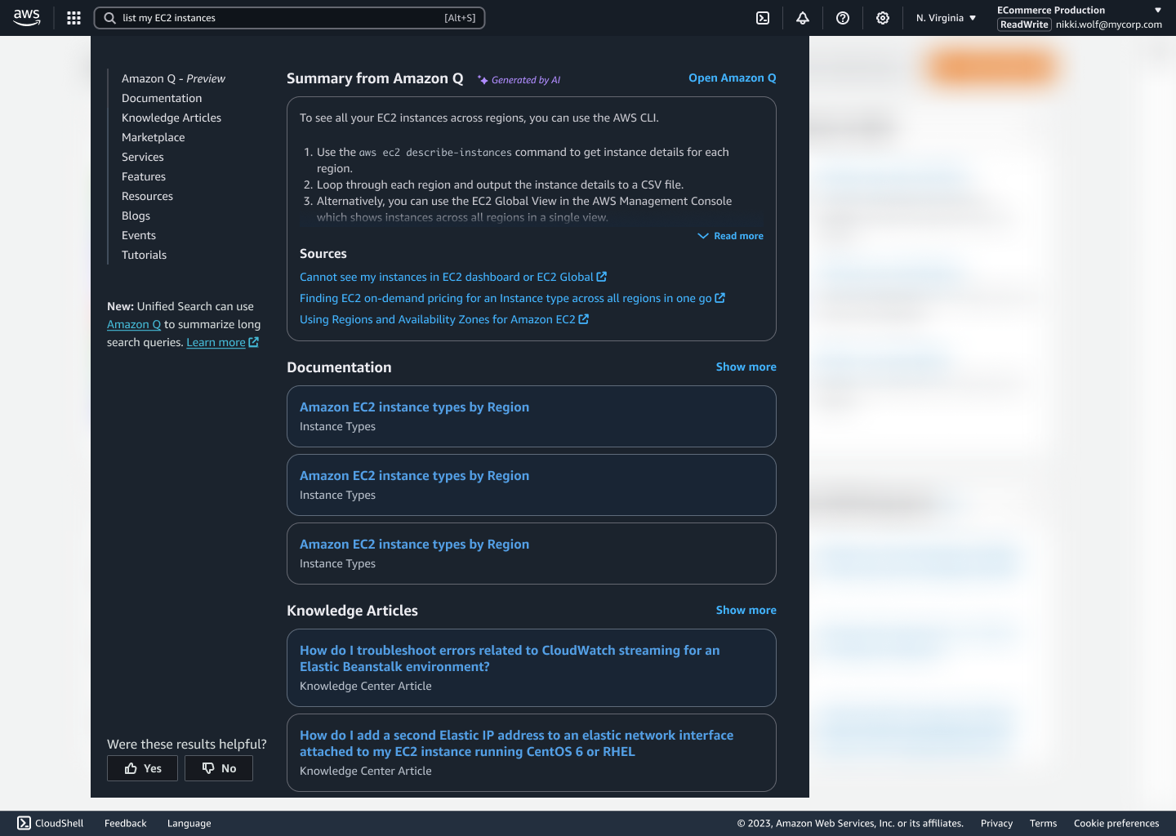
Task: Click the Generated by AI sparkle icon
Action: (483, 80)
